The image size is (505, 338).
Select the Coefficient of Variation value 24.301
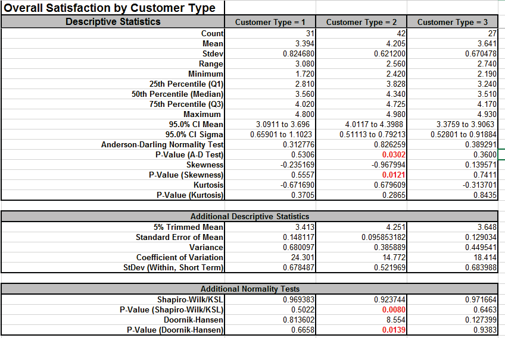click(270, 257)
